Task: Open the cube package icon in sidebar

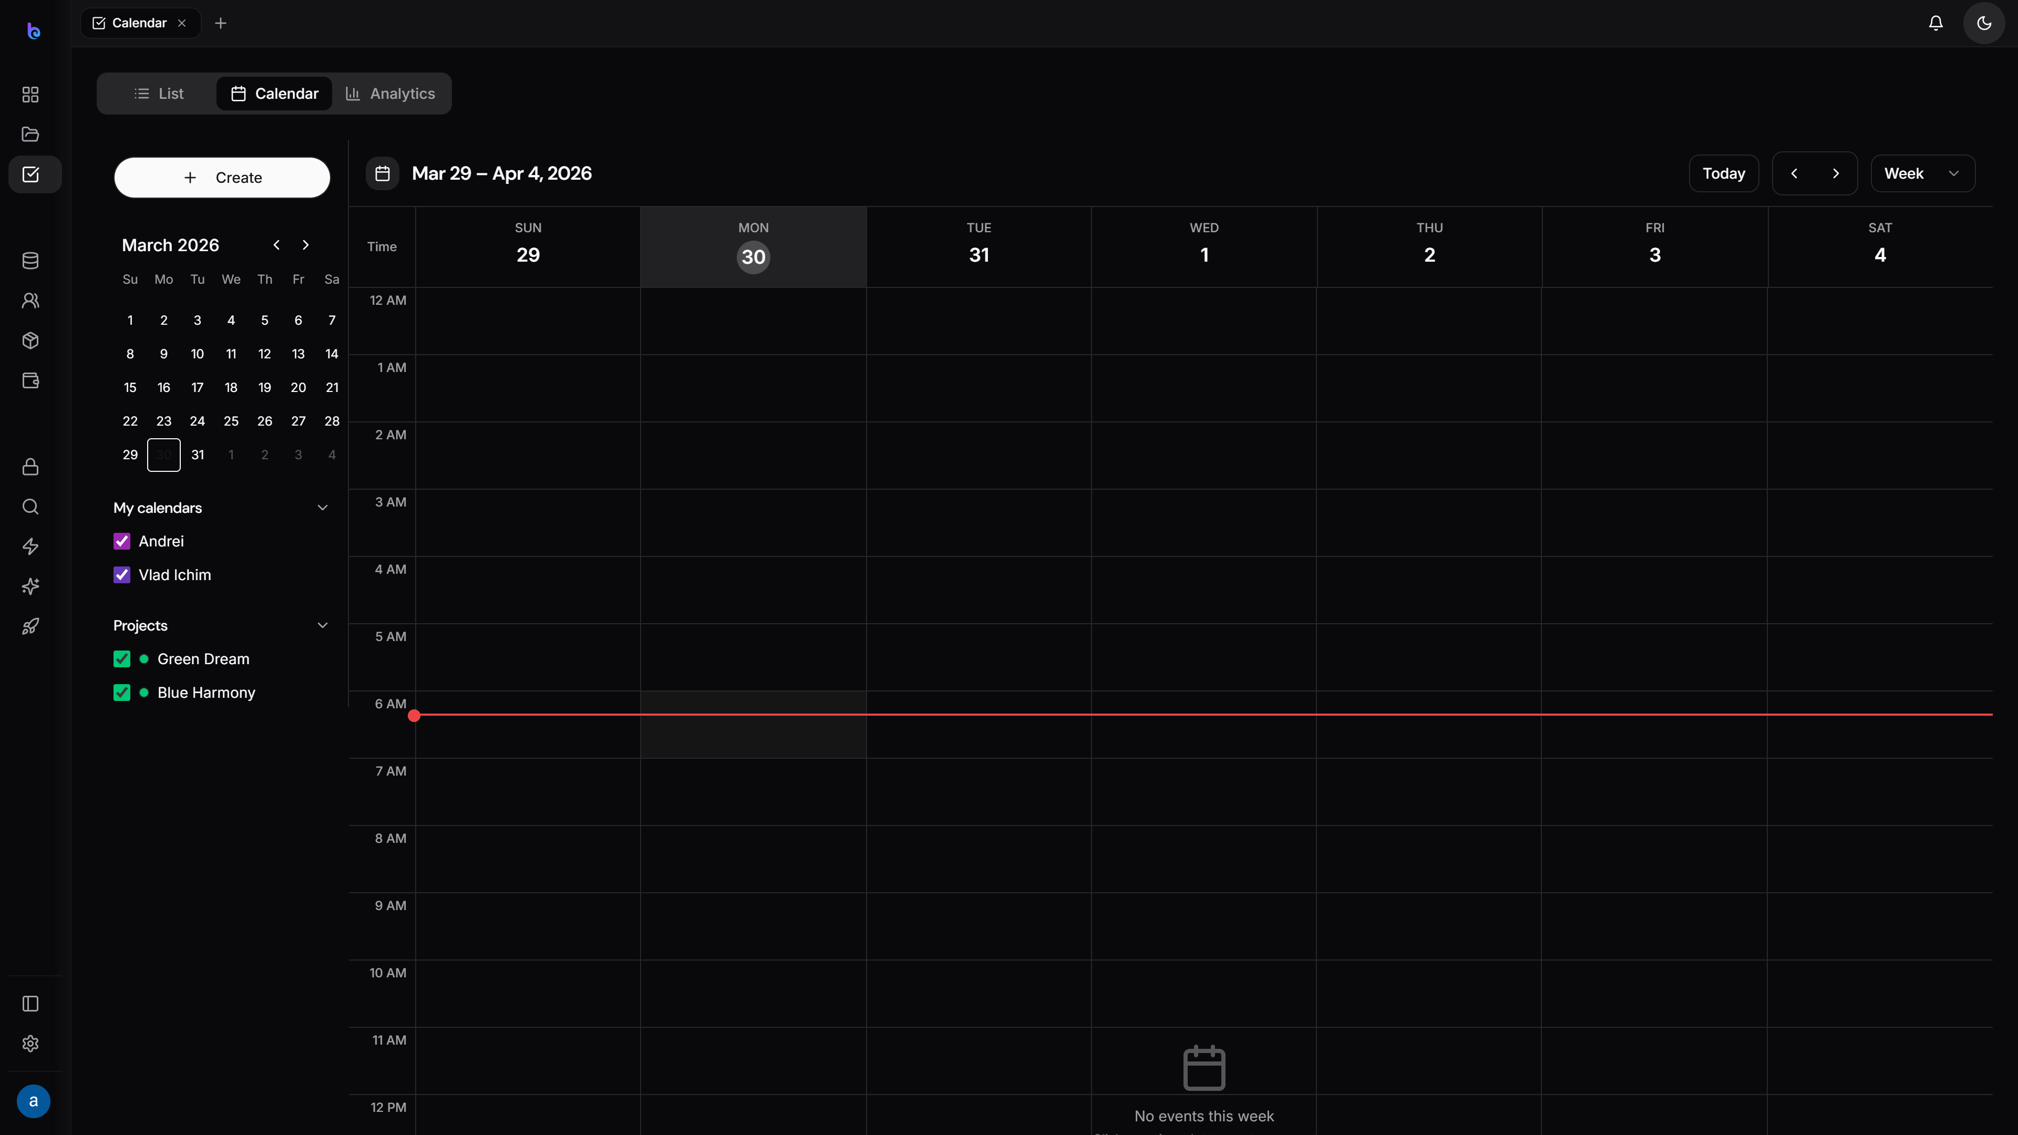Action: 30,340
